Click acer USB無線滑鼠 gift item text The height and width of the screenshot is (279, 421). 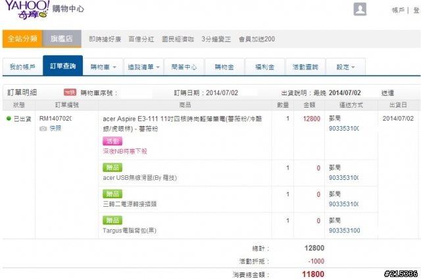[139, 178]
